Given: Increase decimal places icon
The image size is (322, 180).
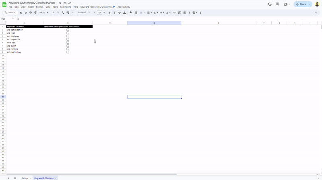Looking at the screenshot, I should click(x=68, y=13).
